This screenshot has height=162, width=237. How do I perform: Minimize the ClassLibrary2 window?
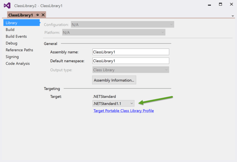pos(209,5)
